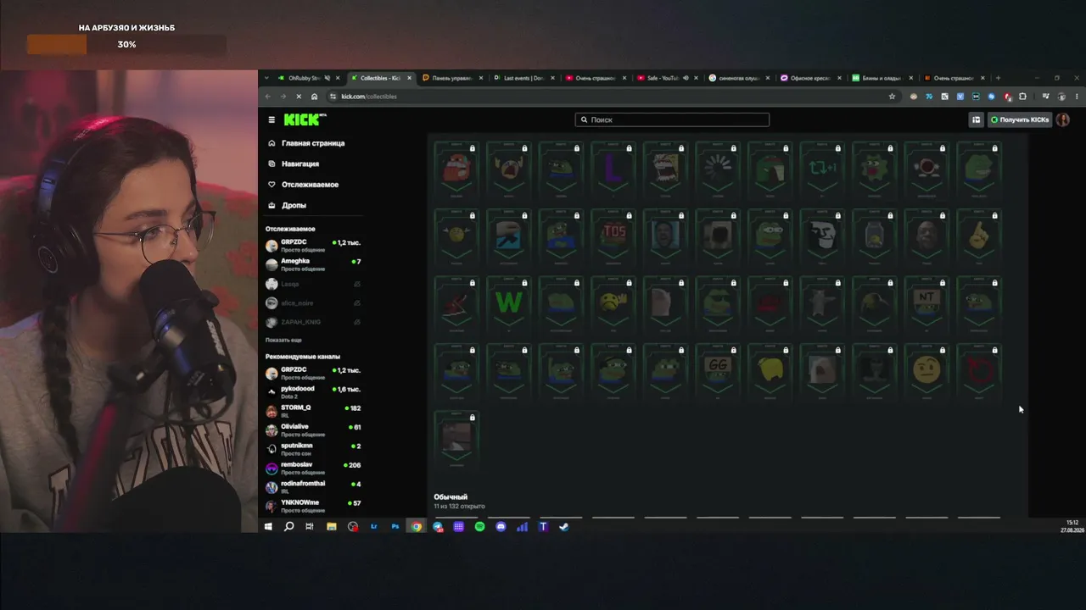Screen dimensions: 1086x610
Task: Switch to the Last events tab
Action: [523, 78]
